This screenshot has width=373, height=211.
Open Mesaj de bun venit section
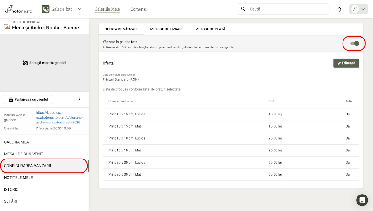click(24, 154)
